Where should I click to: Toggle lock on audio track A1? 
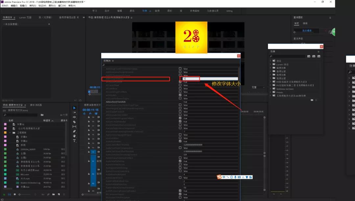pos(89,161)
